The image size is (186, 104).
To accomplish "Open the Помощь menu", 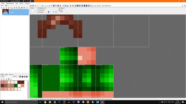I will tap(27, 3).
